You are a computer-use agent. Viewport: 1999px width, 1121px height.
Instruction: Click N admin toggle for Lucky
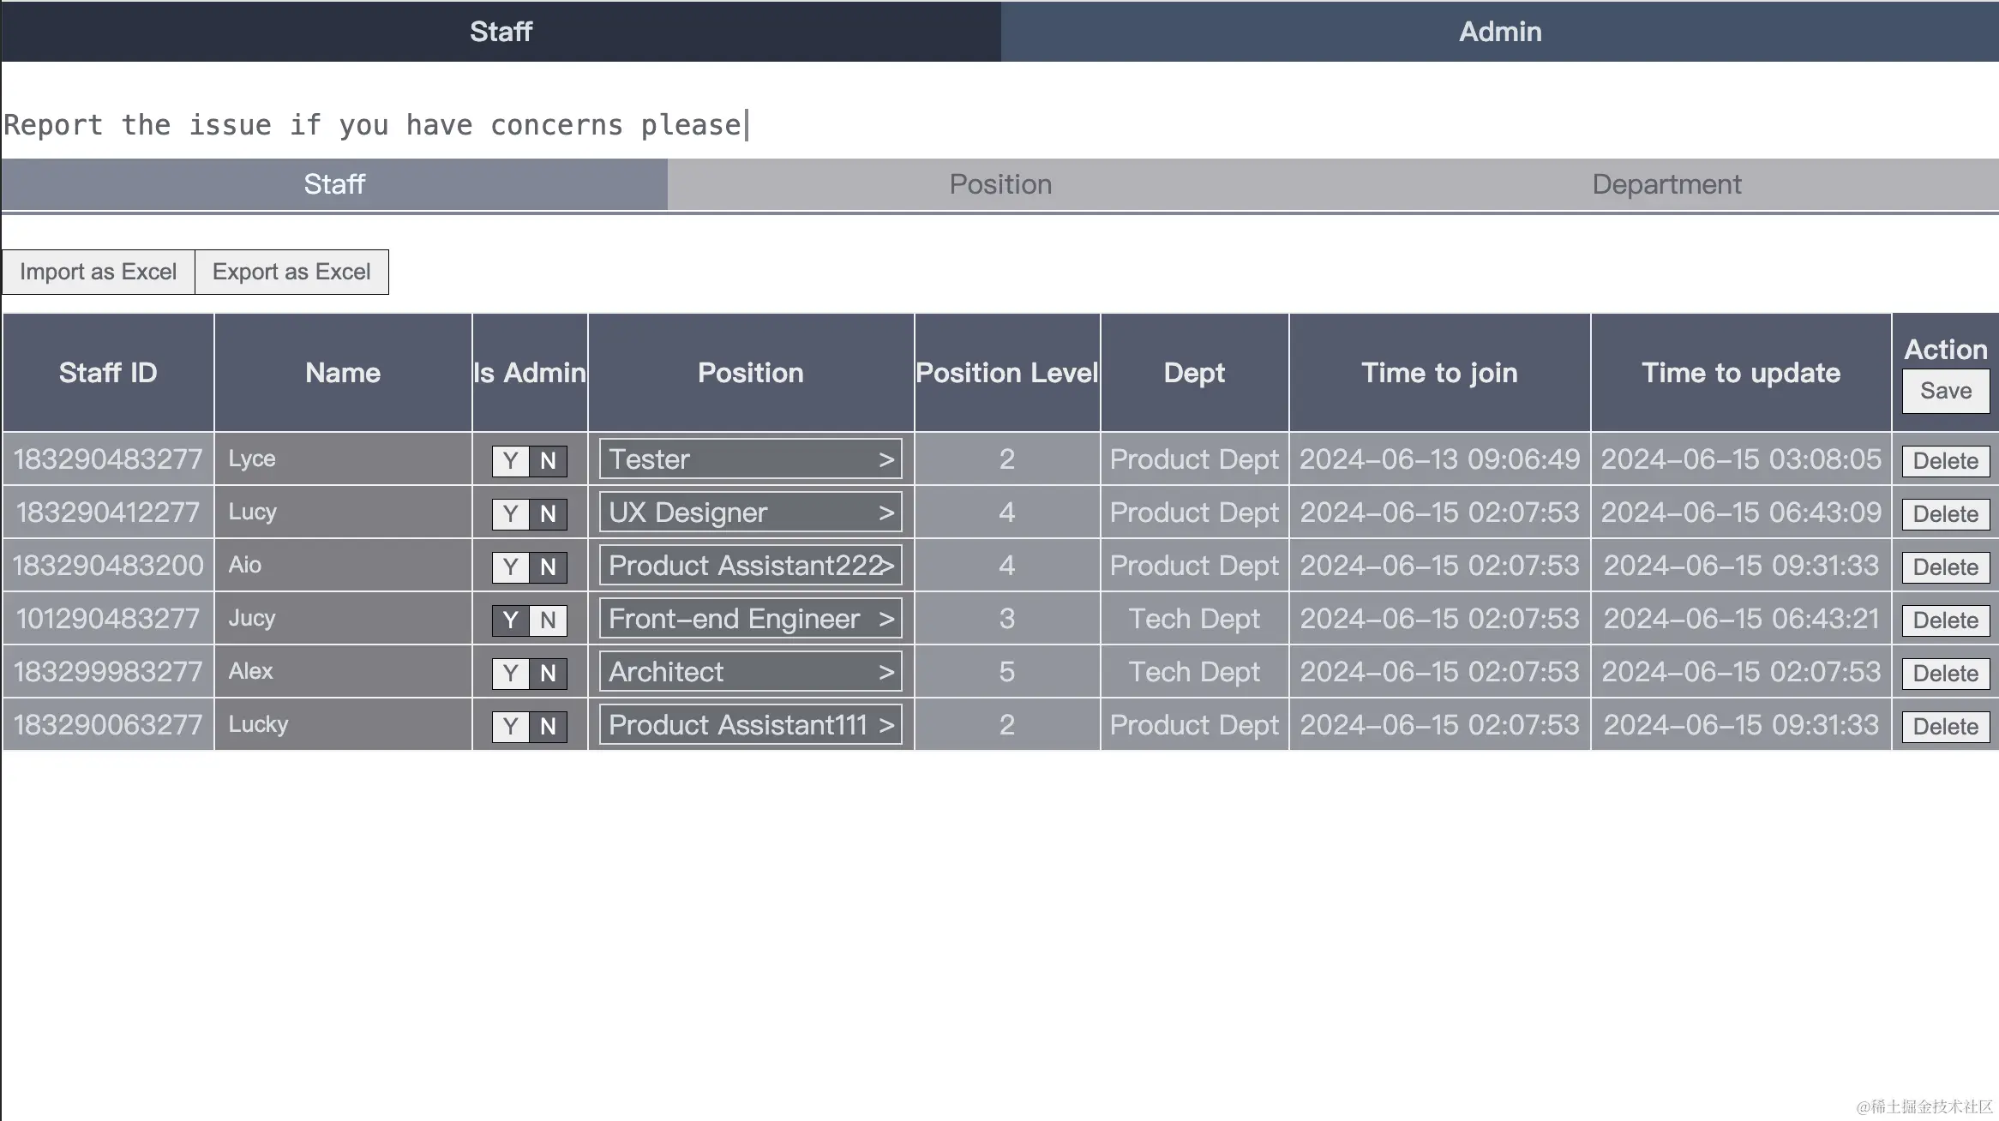click(548, 727)
